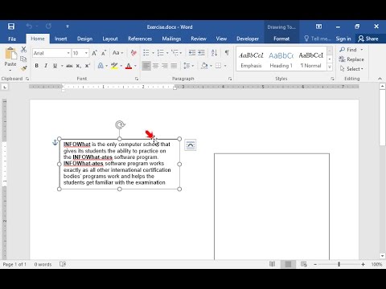Open the Select button menu
The height and width of the screenshot is (289, 386).
point(351,69)
